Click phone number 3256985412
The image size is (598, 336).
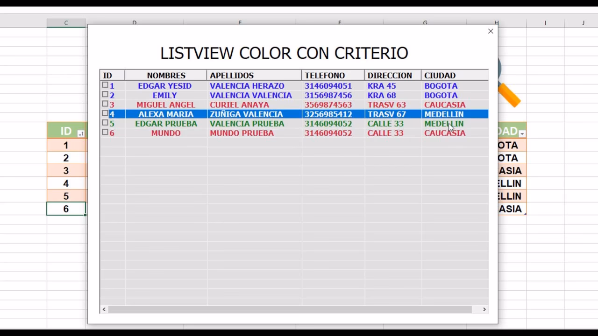328,114
